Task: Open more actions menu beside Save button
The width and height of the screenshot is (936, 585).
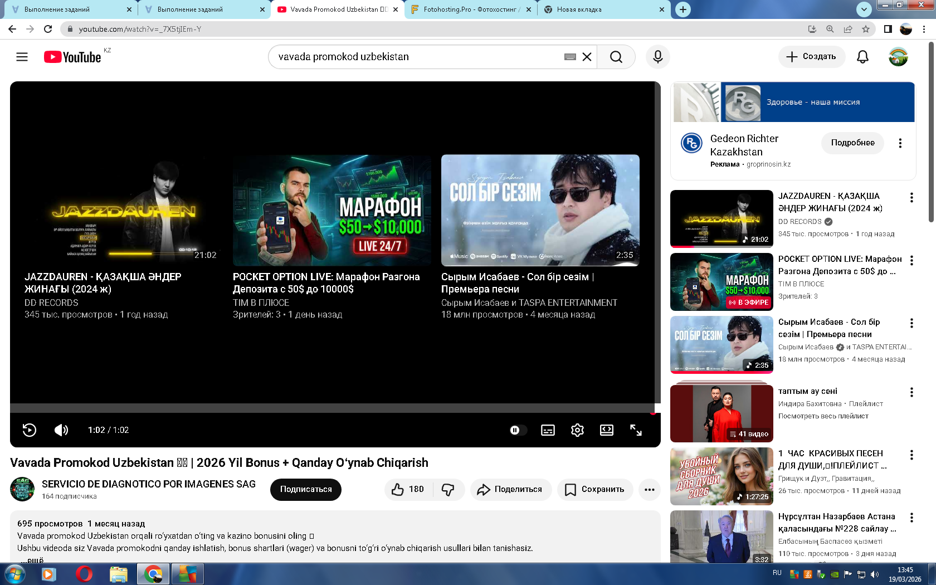Action: point(649,489)
